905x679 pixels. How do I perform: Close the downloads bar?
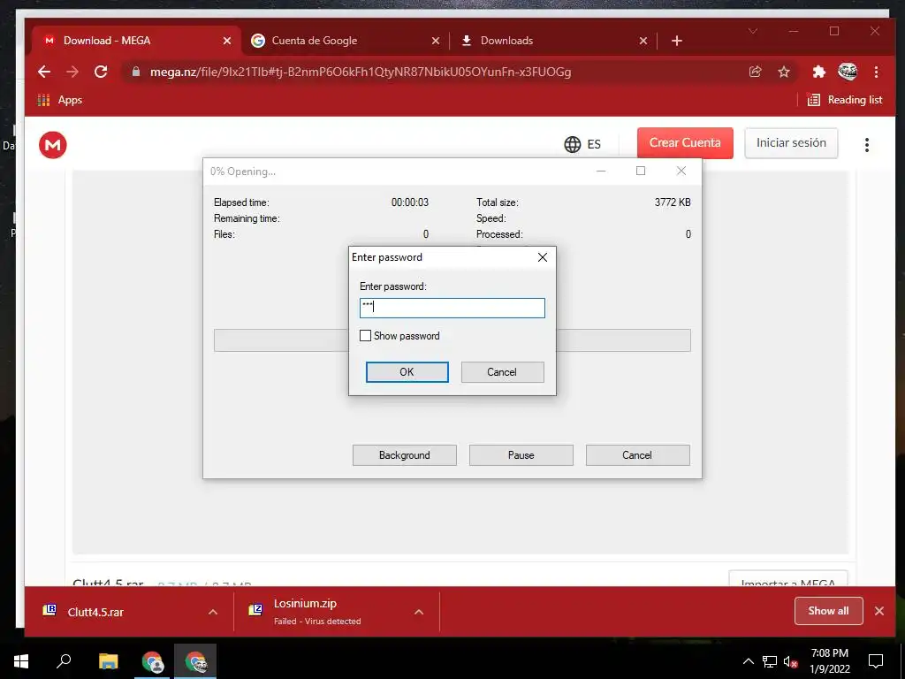[x=879, y=611]
